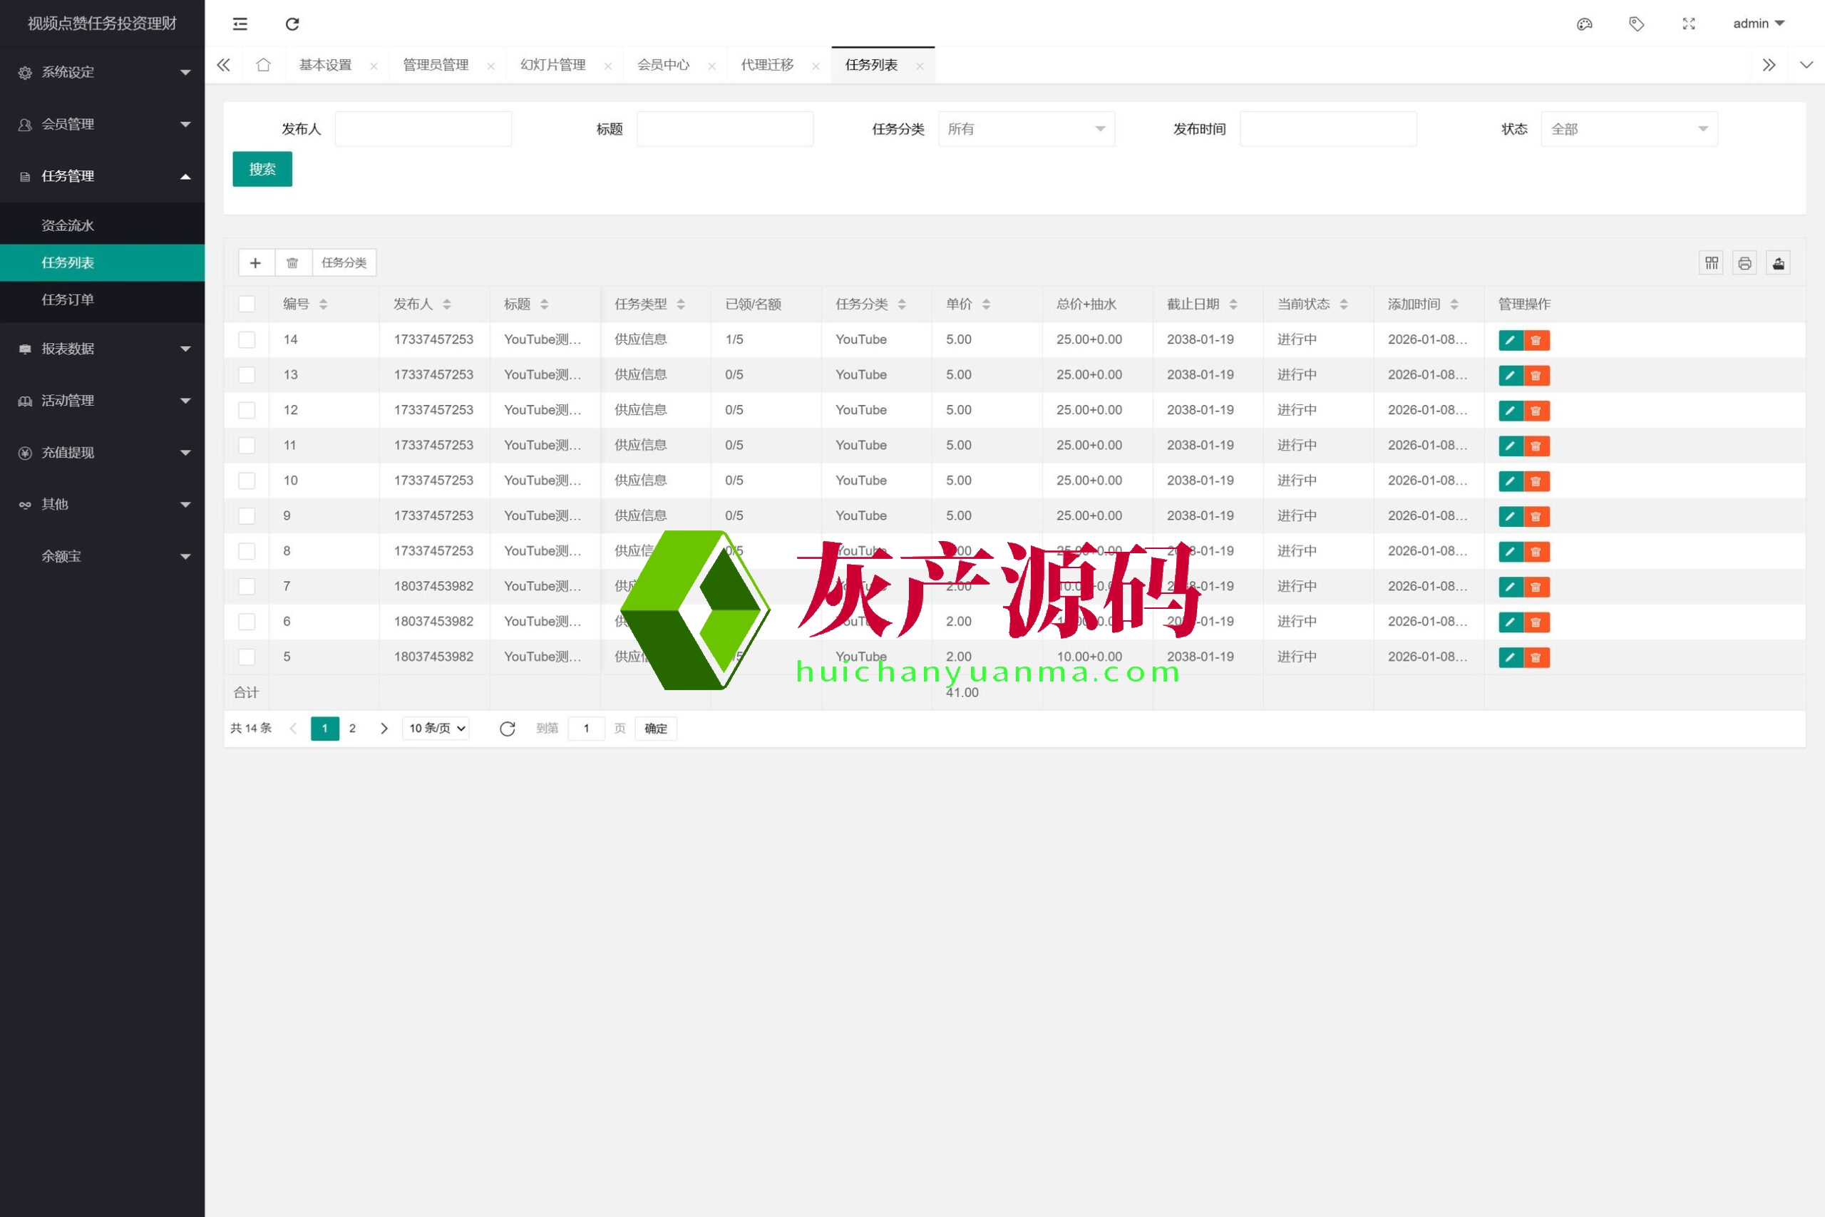Screen dimensions: 1825x1217
Task: Click the refresh icon in top header
Action: click(292, 24)
